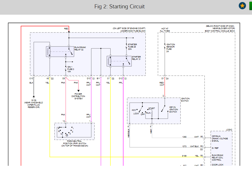Click the "NEAR BLOWER MOTOR" location note
This screenshot has width=252, height=177.
224,28
